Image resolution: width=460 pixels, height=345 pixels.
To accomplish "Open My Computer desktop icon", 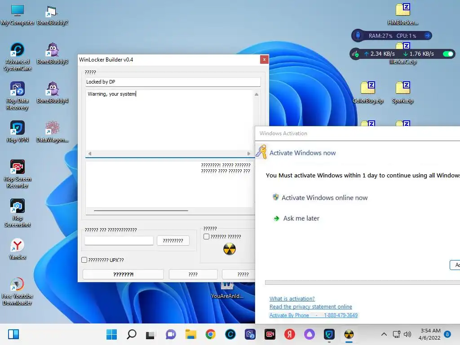I will point(18,14).
